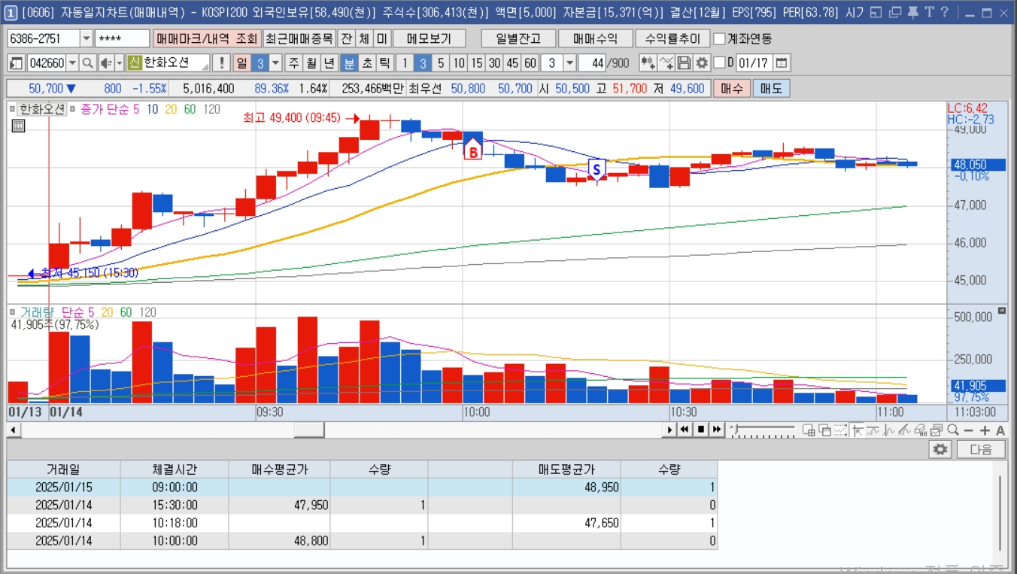1017x574 pixels.
Task: Select the 일 daily period toggle
Action: pos(241,63)
